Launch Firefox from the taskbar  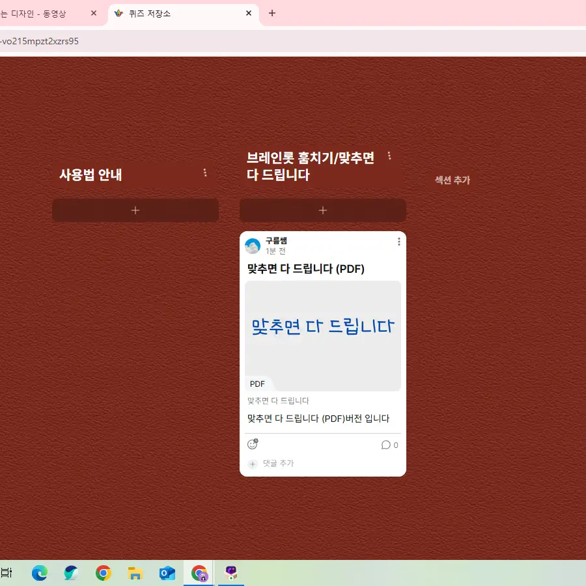point(71,573)
